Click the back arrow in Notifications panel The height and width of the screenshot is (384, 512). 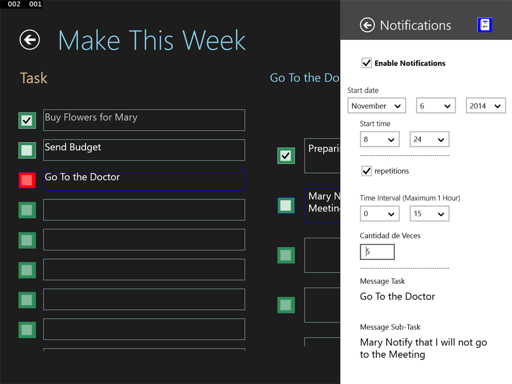(367, 25)
